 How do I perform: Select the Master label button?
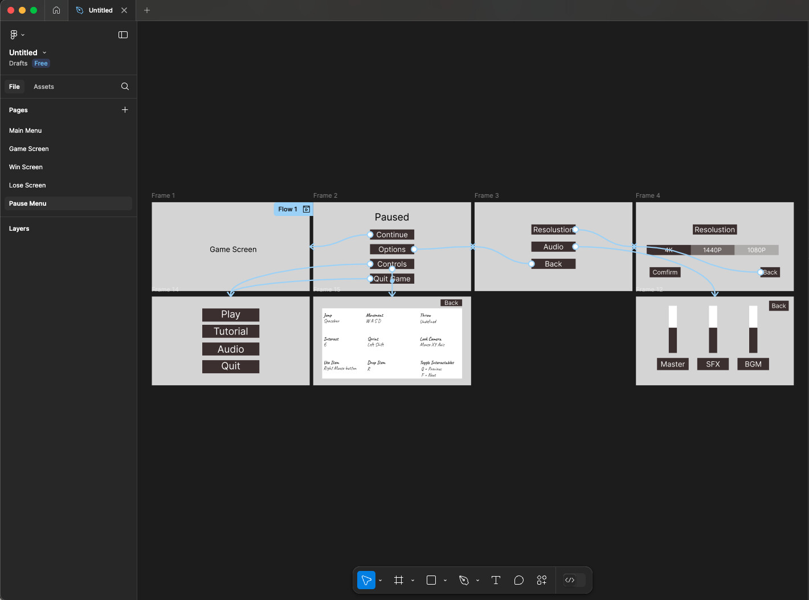pos(673,364)
